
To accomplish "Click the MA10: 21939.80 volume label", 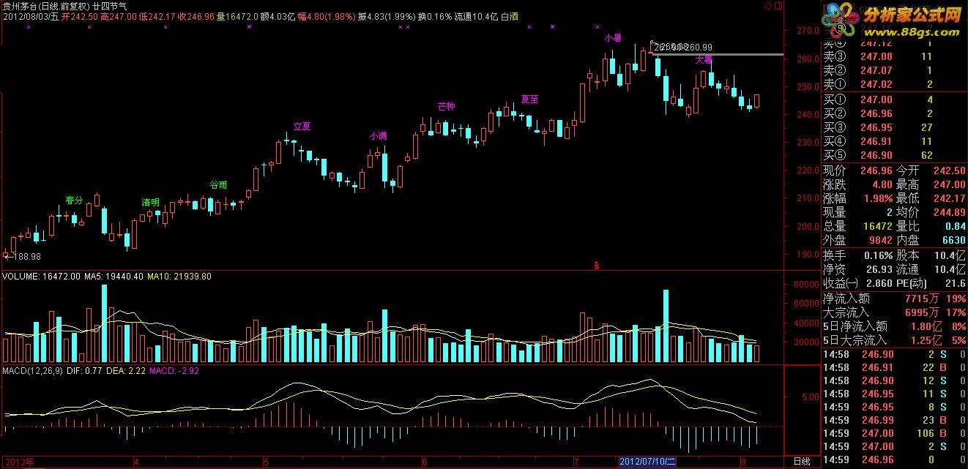I will click(179, 277).
